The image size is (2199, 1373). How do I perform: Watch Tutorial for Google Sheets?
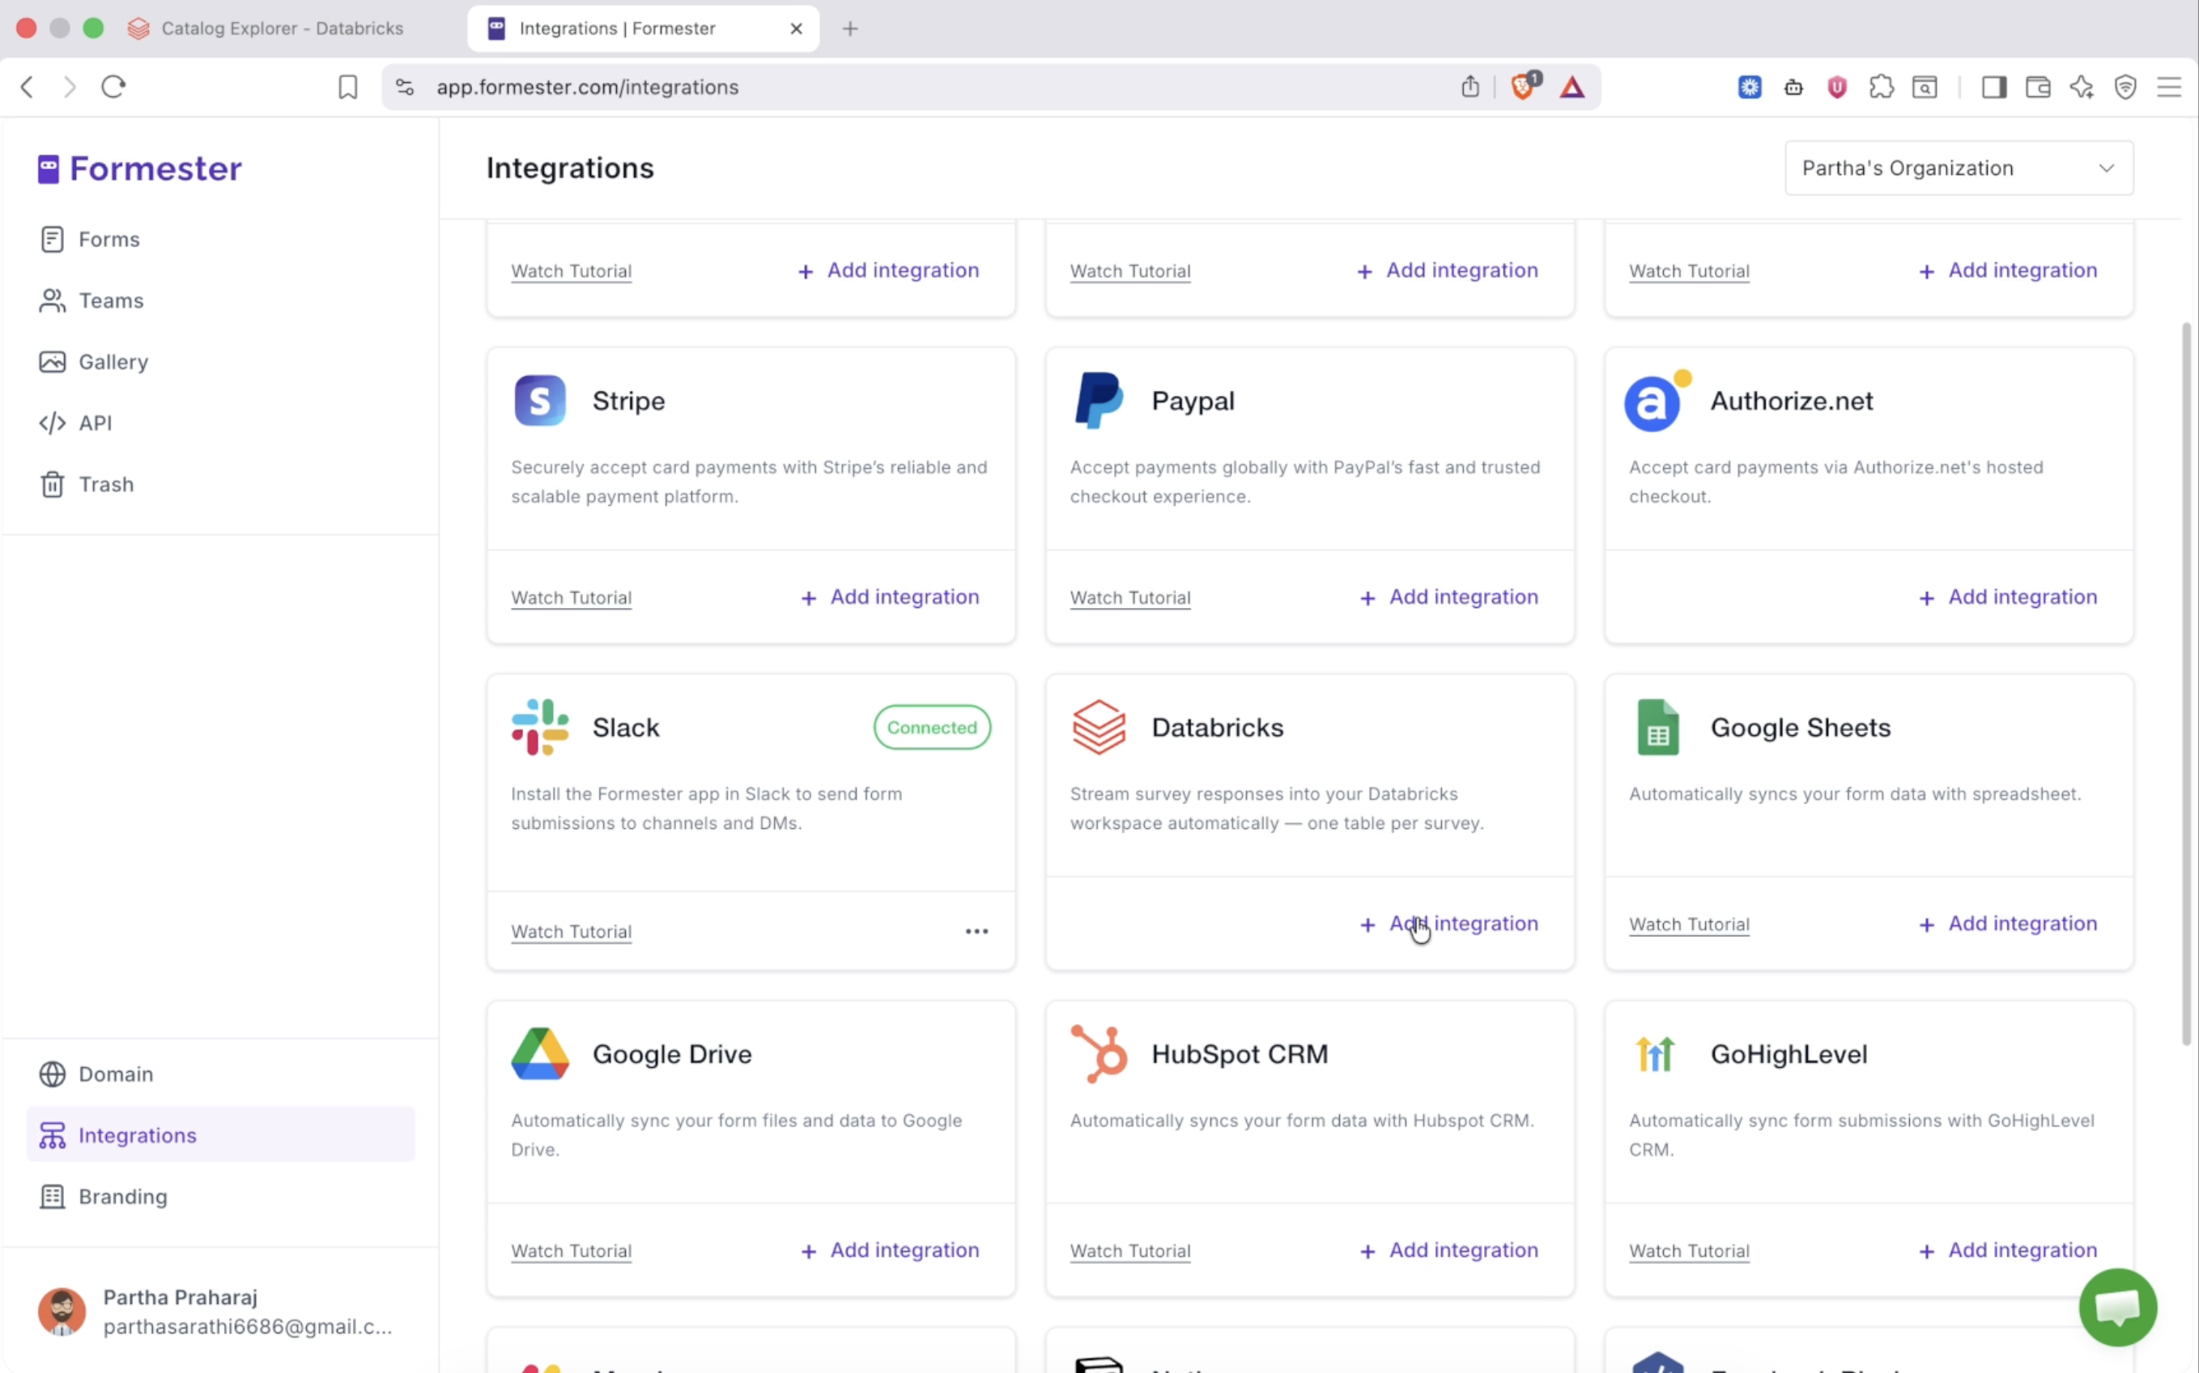[x=1689, y=925]
